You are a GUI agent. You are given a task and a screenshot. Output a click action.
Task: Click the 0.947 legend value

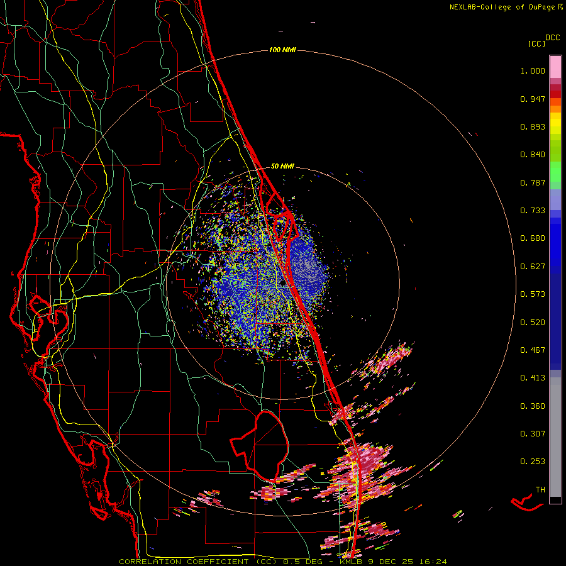tap(533, 99)
